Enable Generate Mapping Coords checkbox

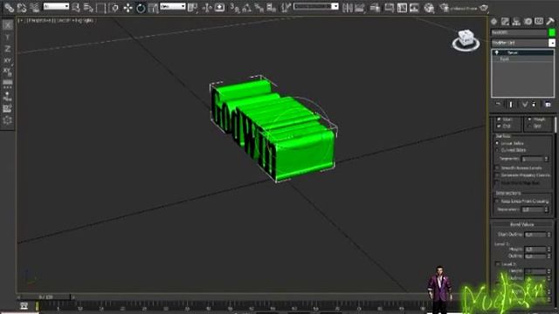tap(497, 175)
